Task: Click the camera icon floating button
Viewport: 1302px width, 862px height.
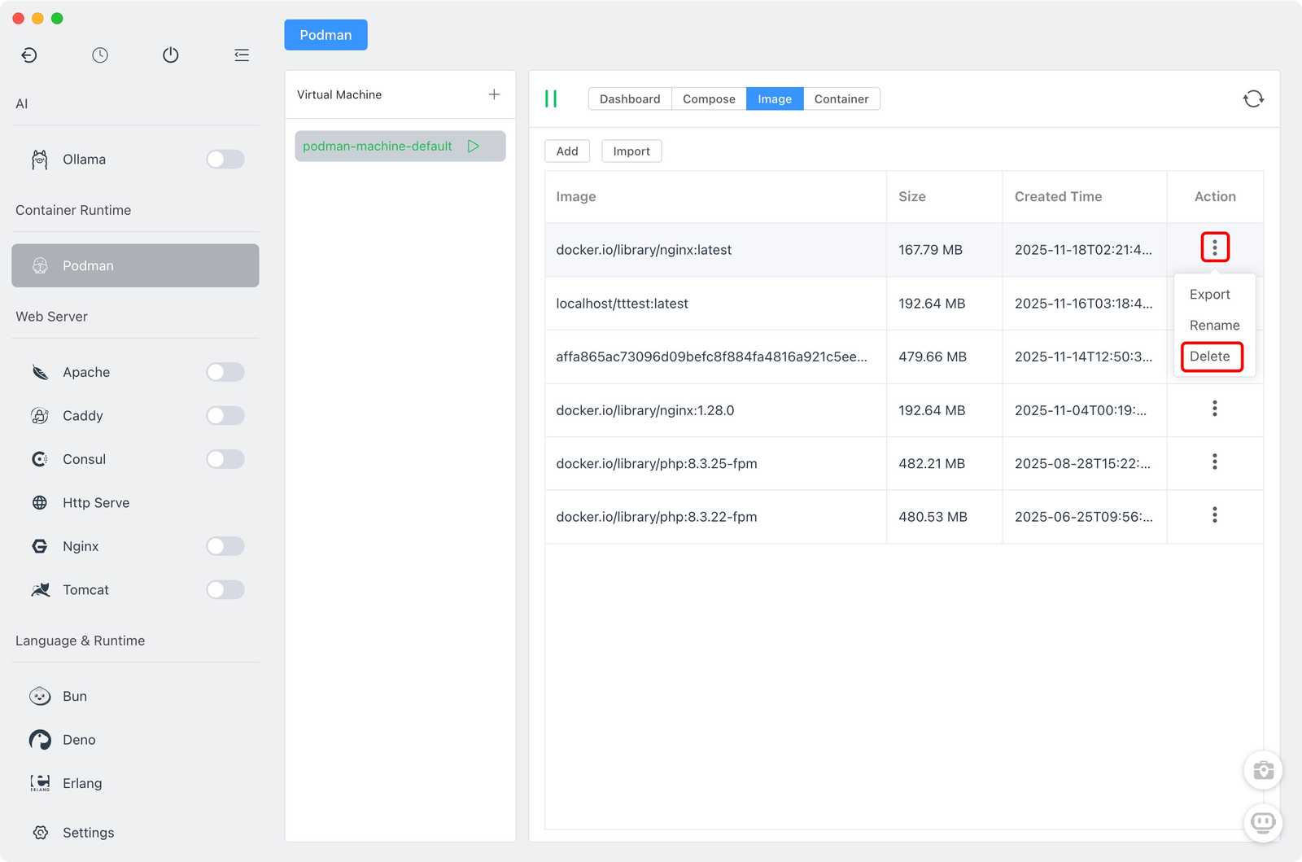Action: pyautogui.click(x=1263, y=770)
